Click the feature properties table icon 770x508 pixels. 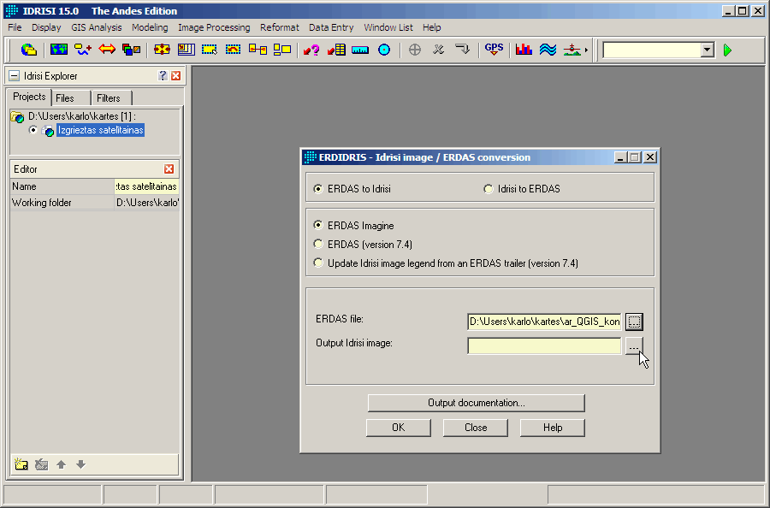(336, 50)
